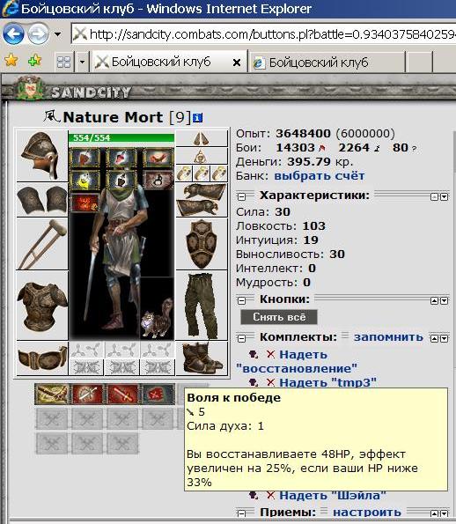Move the Характеристики section down with its arrow

444,197
